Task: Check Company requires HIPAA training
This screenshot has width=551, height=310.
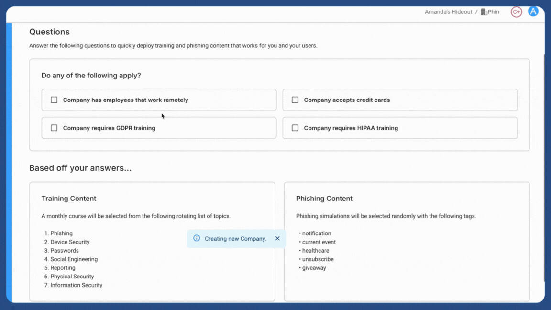Action: point(295,128)
